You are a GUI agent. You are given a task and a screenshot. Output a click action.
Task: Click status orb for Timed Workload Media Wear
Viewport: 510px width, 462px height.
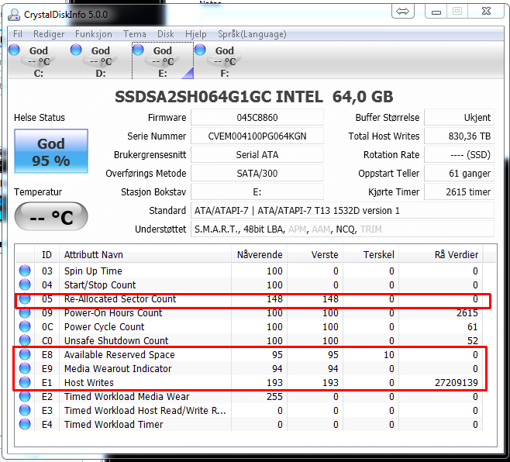[25, 397]
